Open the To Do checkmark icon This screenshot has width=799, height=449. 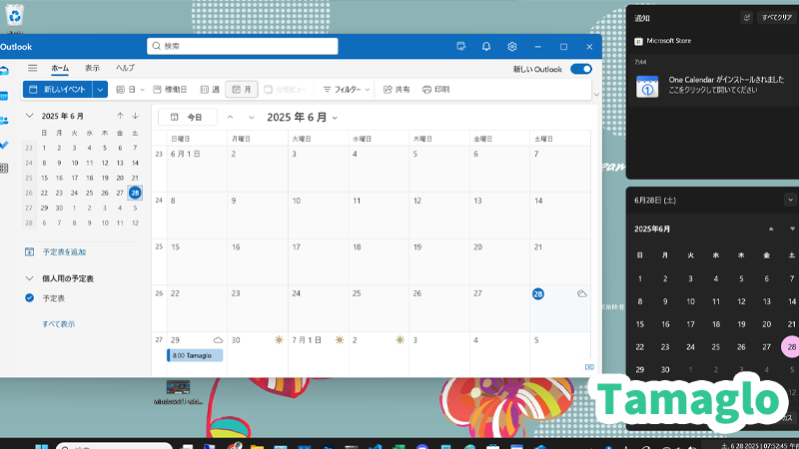[4, 145]
